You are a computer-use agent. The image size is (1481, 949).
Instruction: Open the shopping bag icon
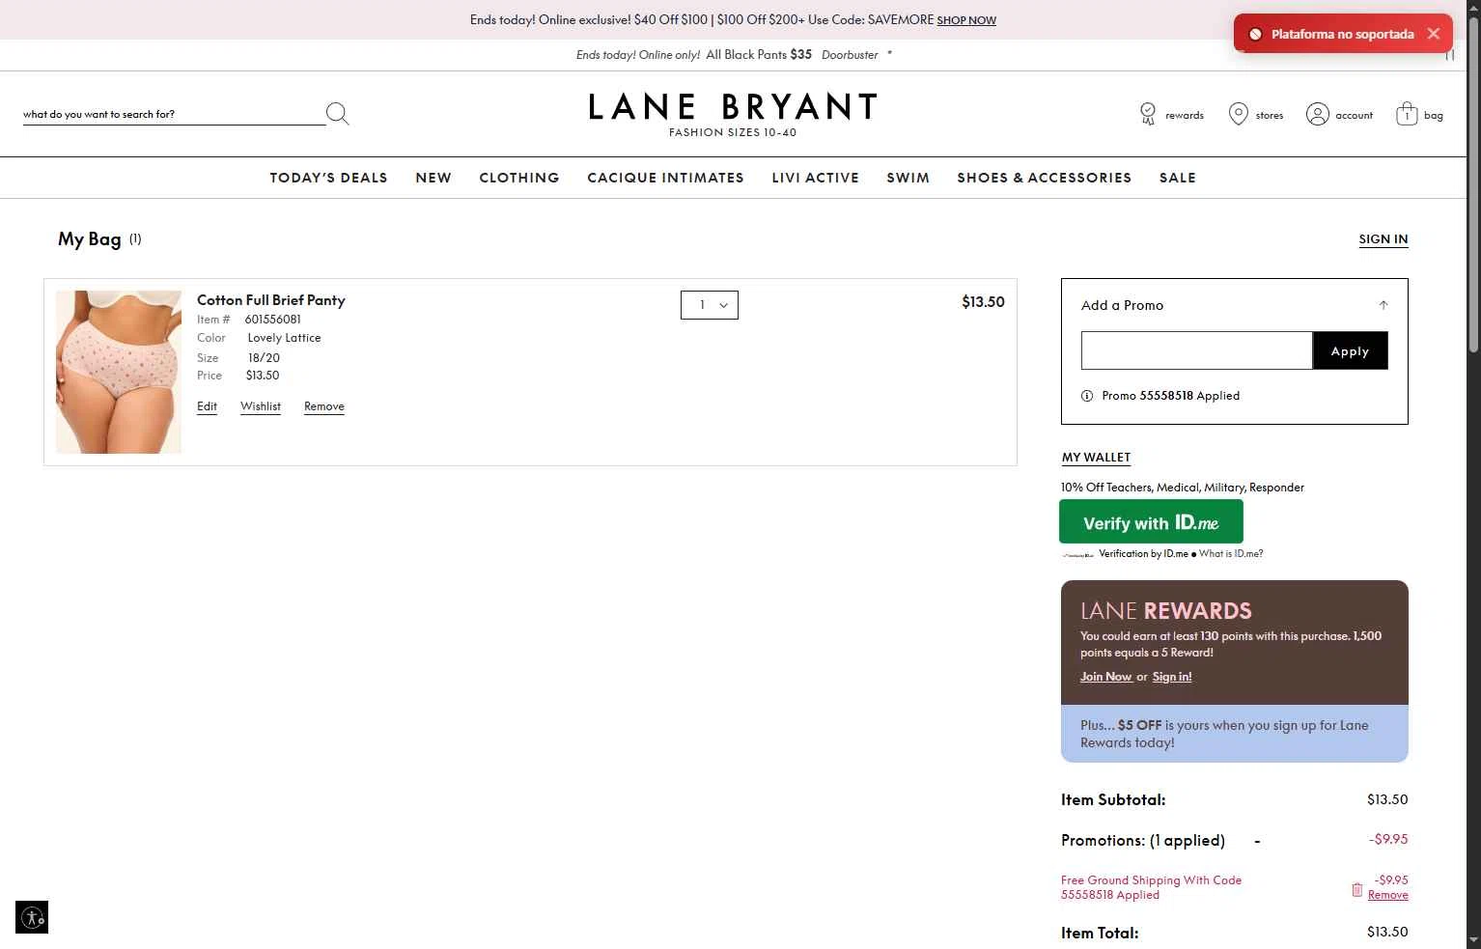click(x=1407, y=114)
